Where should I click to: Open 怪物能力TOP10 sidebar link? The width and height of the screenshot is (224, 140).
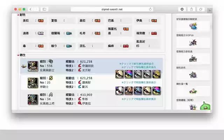click(x=185, y=35)
